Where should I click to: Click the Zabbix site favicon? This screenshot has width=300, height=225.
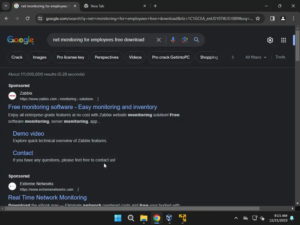pos(12,96)
